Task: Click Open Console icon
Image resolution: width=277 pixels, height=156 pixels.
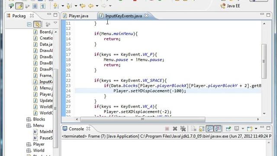Action: 250,129
